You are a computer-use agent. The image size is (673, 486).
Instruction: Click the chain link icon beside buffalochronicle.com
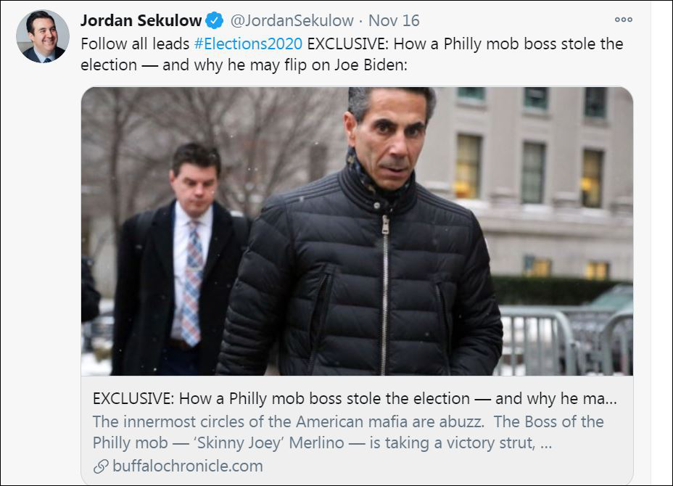coord(101,466)
